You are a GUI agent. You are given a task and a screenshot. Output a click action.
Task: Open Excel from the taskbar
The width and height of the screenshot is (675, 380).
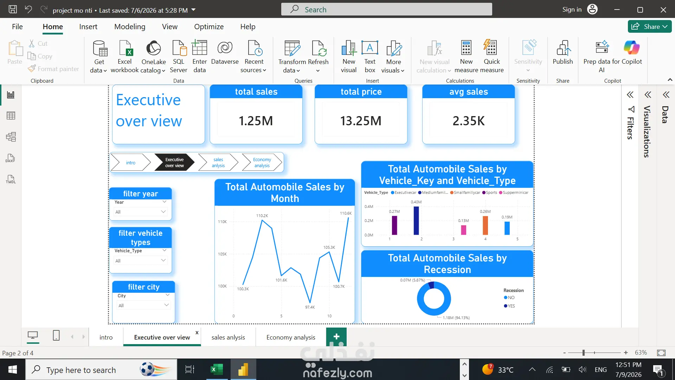click(217, 369)
